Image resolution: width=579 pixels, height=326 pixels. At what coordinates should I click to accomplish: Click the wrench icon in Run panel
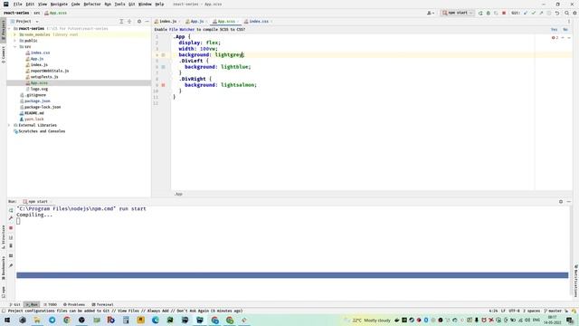(11, 218)
